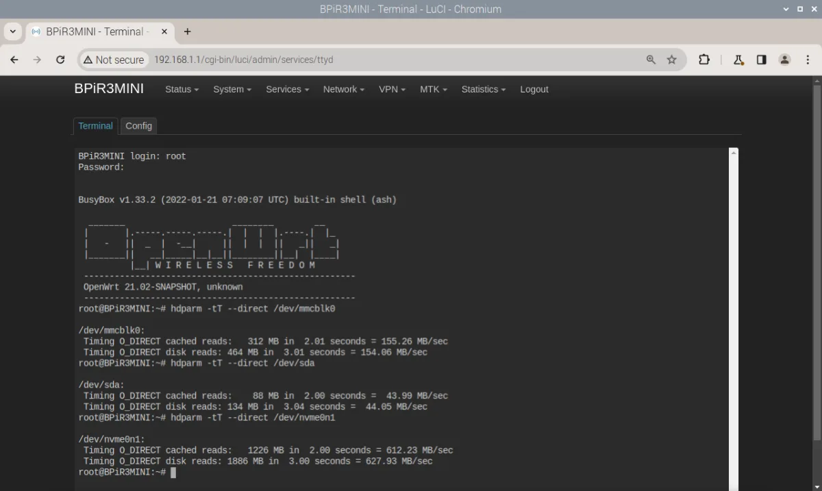Open the Extensions puzzle icon
This screenshot has height=491, width=822.
[x=704, y=60]
